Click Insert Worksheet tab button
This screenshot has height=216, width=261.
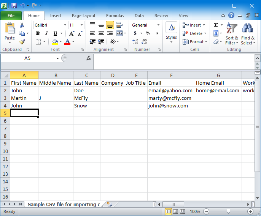110,204
